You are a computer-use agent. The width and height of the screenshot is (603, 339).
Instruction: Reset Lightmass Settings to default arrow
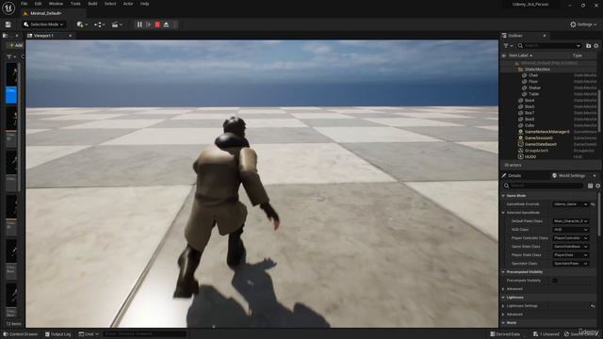593,306
